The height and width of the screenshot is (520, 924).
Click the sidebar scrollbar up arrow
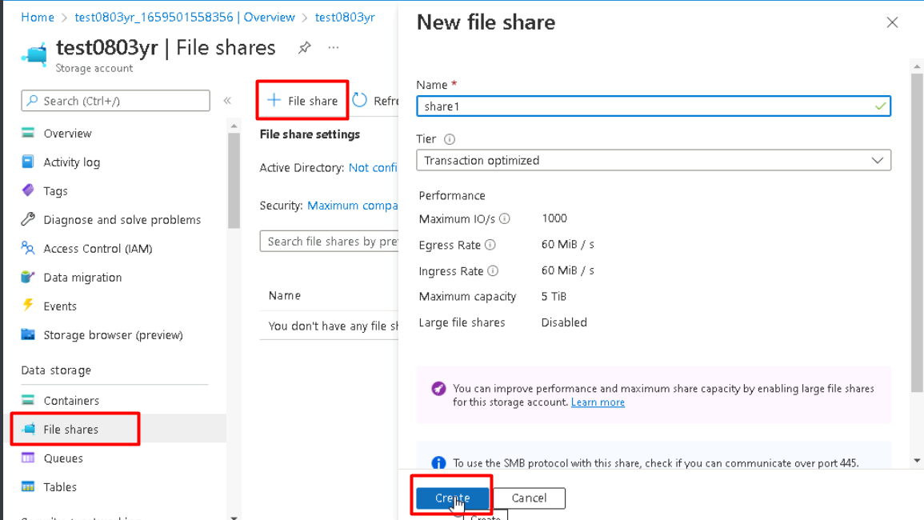(234, 126)
